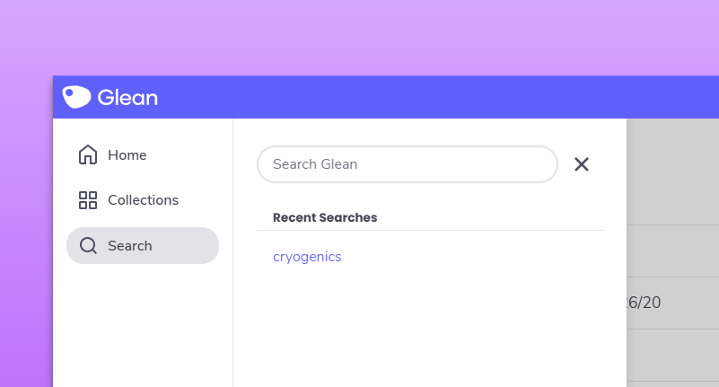Click the highlighted pill background of Search
719x387 pixels.
[x=189, y=246]
